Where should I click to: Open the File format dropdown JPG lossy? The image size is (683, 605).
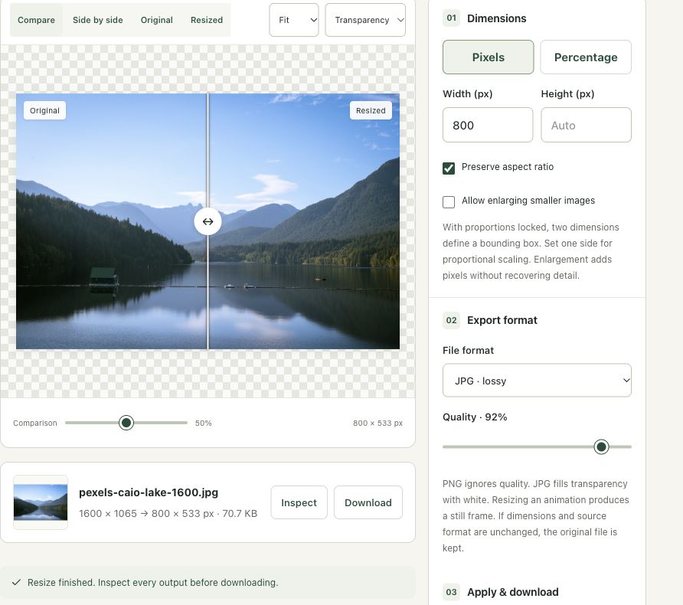(x=537, y=381)
